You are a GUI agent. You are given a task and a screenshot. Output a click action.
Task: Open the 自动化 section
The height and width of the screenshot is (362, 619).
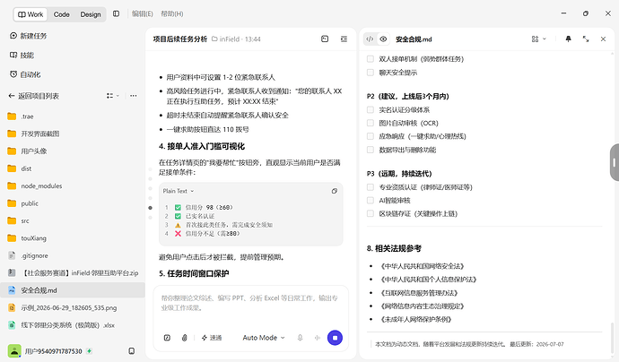(x=25, y=74)
